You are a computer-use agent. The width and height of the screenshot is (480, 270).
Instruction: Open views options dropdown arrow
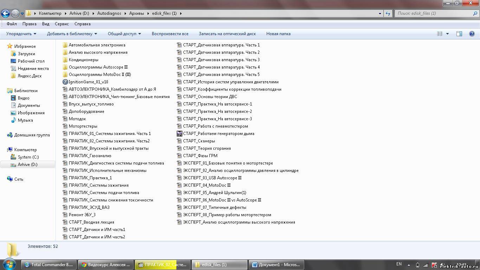(x=447, y=34)
